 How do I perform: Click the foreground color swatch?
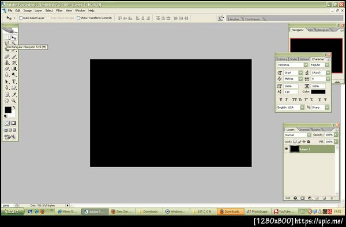(8, 110)
